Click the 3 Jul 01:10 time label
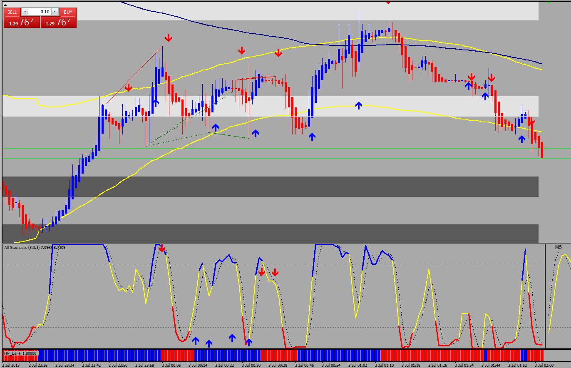 [385, 365]
